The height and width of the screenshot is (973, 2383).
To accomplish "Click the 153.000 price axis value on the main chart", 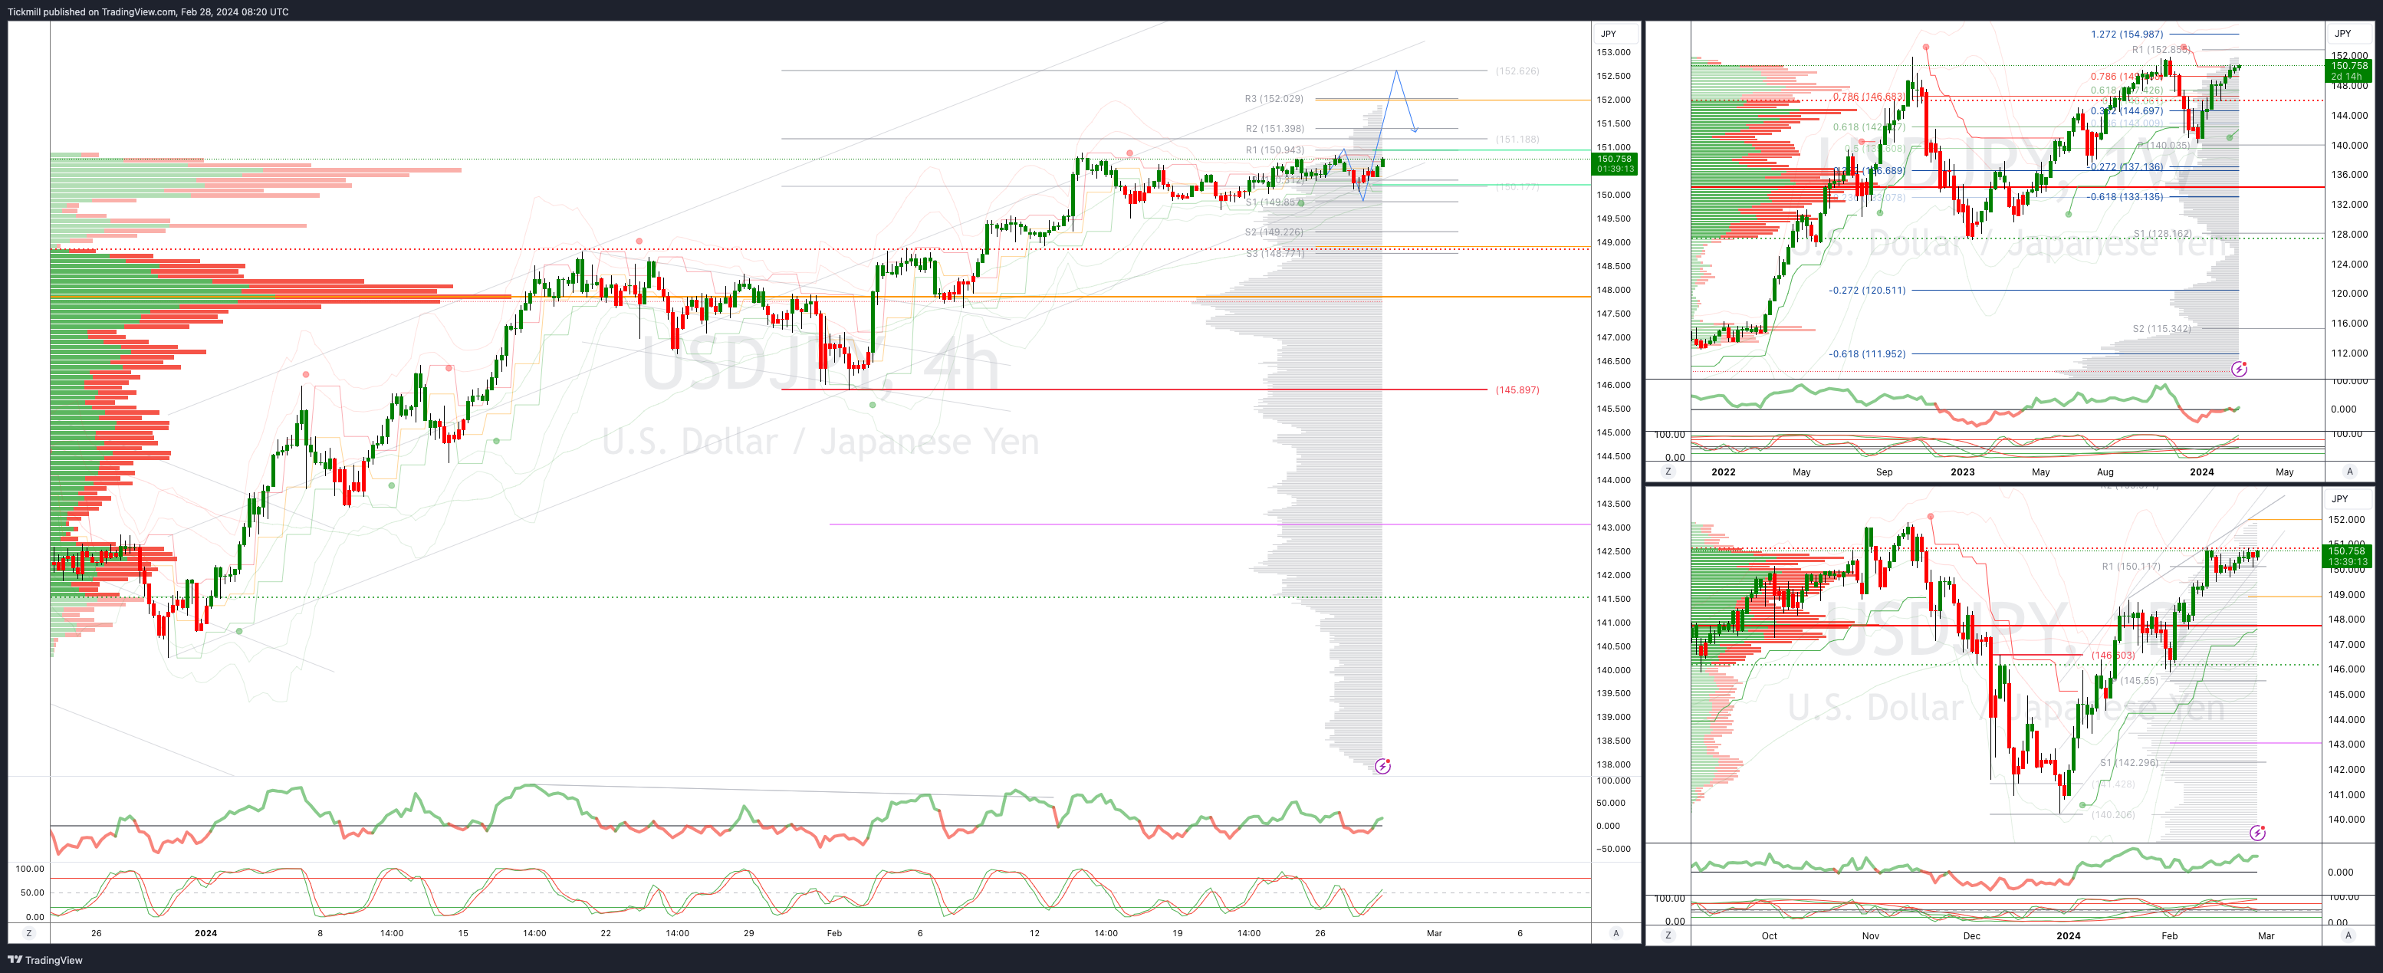I will [1613, 53].
